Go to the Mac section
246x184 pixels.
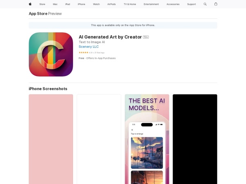[x=55, y=4]
